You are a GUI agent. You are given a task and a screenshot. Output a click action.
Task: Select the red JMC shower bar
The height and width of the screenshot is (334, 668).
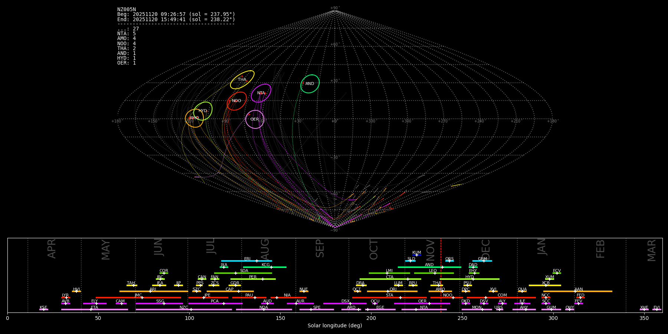(x=138, y=297)
